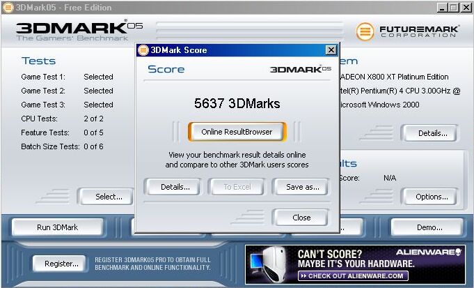Maximize the 3DMark05 main window
The width and height of the screenshot is (474, 288).
(453, 8)
